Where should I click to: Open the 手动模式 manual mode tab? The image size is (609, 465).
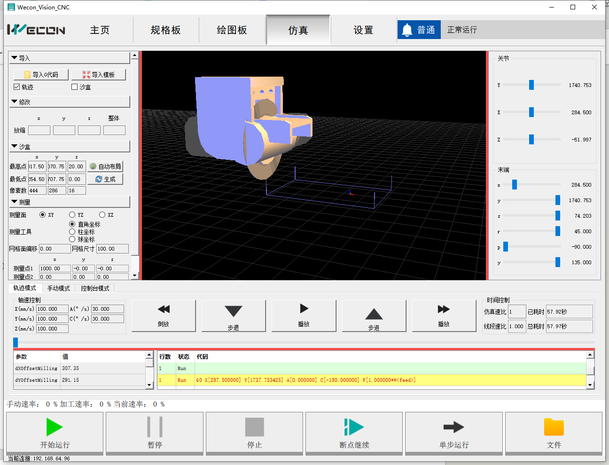[58, 288]
